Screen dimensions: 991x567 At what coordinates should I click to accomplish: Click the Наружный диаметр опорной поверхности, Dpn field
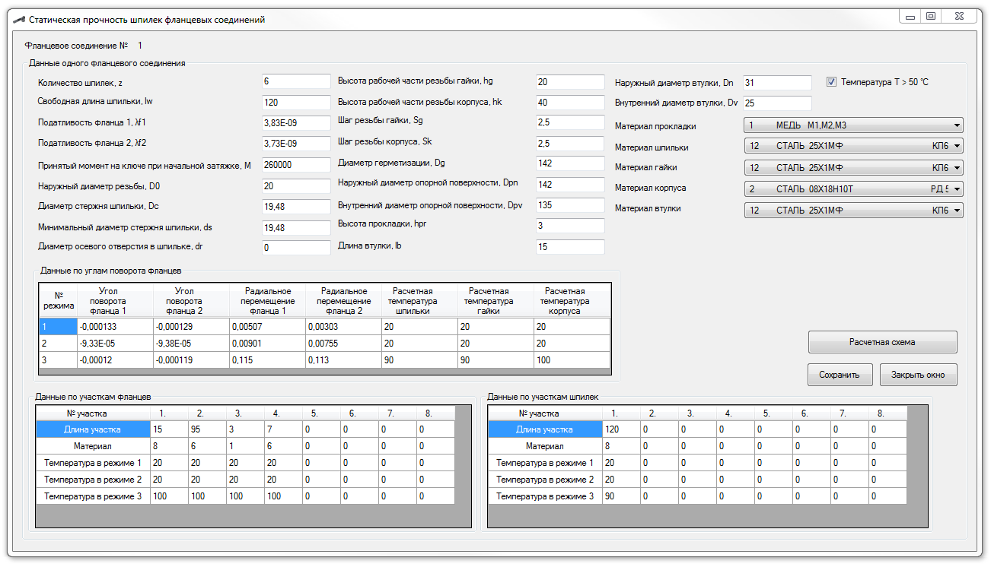(x=570, y=185)
